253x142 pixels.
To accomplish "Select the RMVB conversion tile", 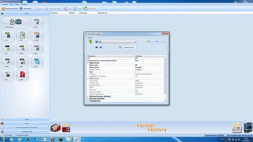I will click(37, 36).
